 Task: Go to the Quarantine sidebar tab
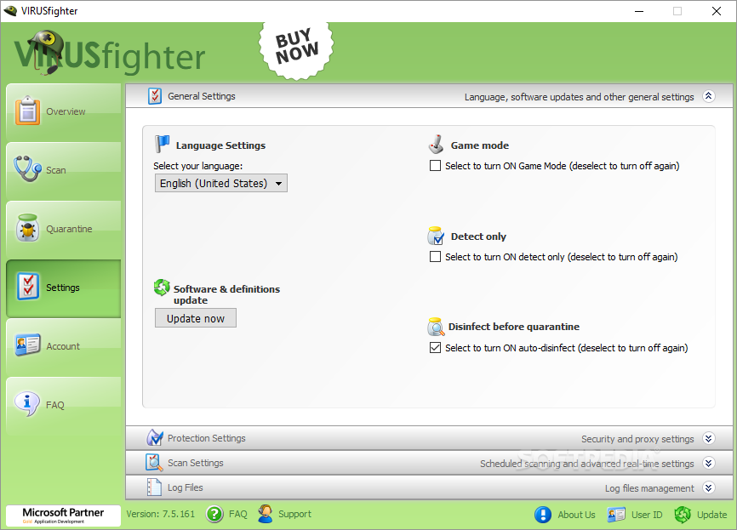coord(64,229)
